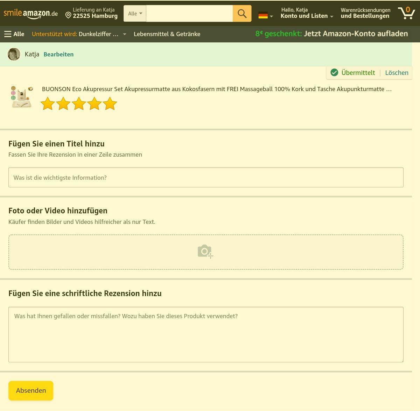Open Lebensmittel & Getränke navigation item
420x411 pixels.
coord(167,34)
